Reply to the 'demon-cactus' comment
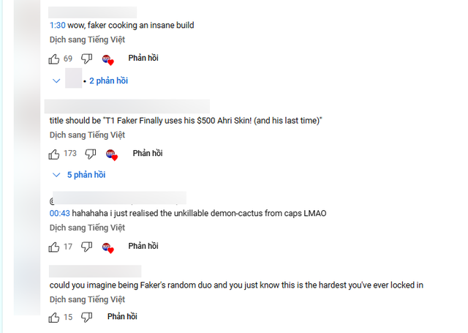Image resolution: width=468 pixels, height=333 pixels. (143, 247)
